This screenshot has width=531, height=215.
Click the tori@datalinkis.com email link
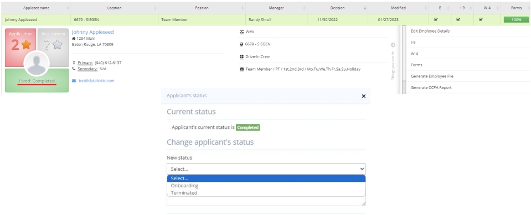pos(96,81)
